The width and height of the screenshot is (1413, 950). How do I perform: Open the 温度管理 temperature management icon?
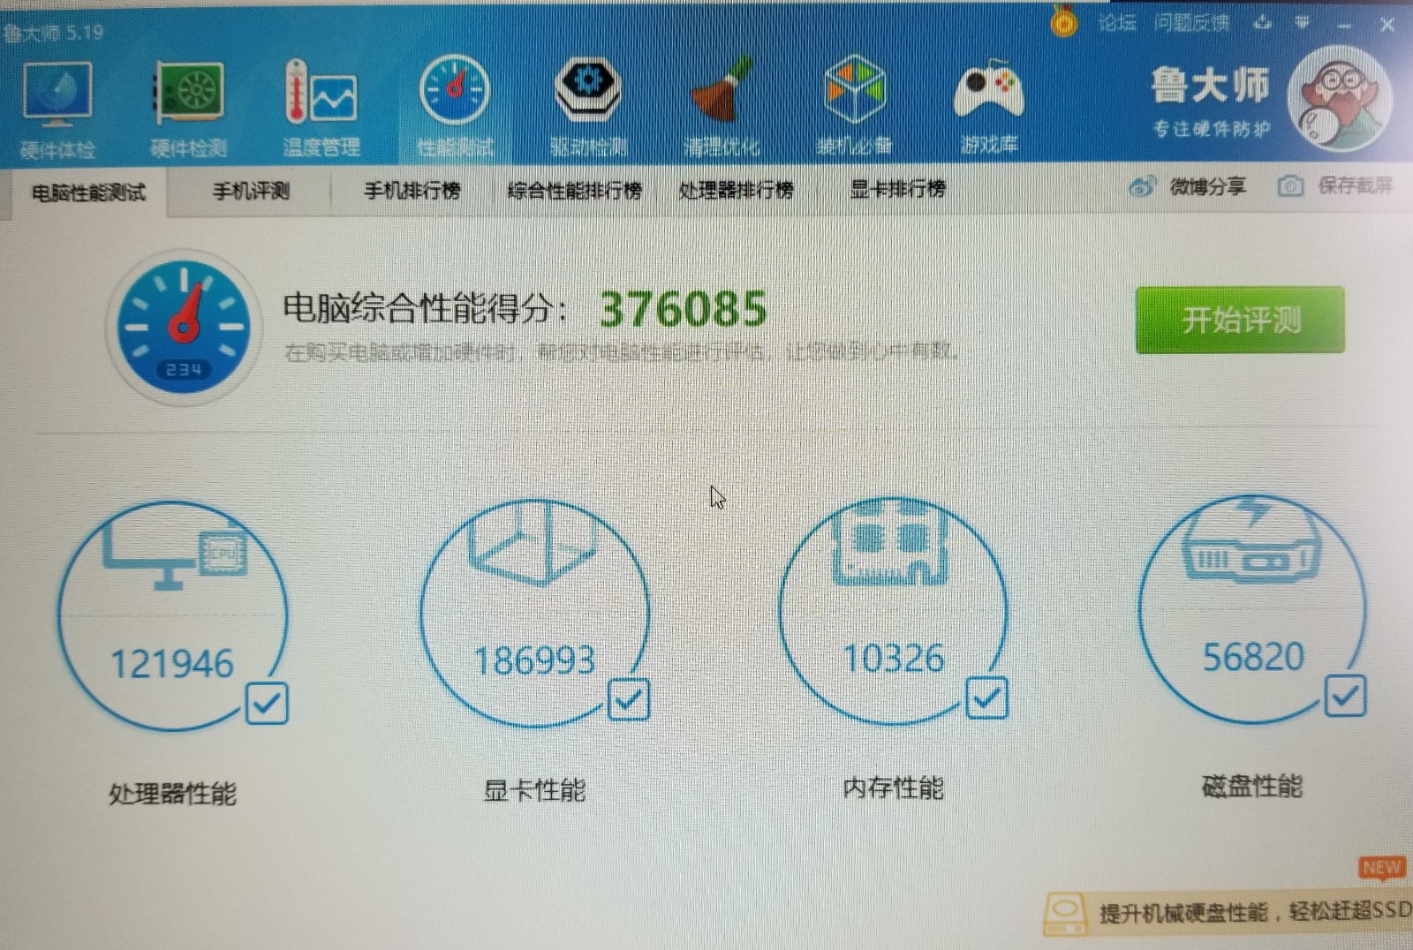point(321,108)
